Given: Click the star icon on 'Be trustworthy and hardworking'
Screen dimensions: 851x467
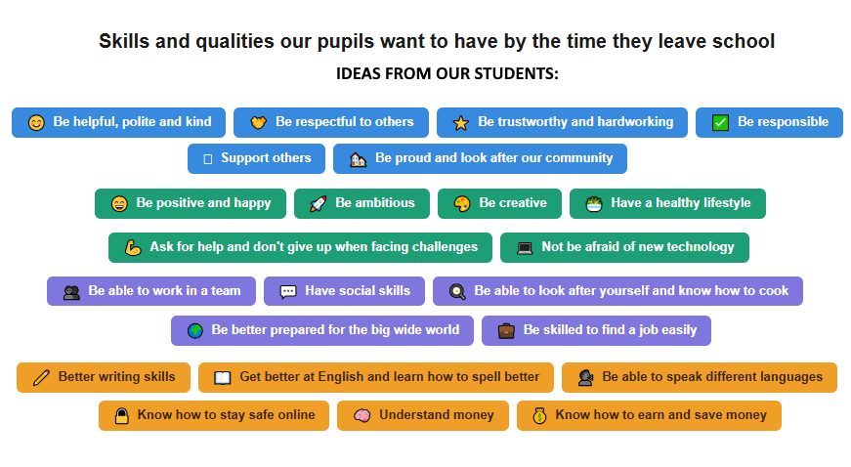Looking at the screenshot, I should (461, 123).
